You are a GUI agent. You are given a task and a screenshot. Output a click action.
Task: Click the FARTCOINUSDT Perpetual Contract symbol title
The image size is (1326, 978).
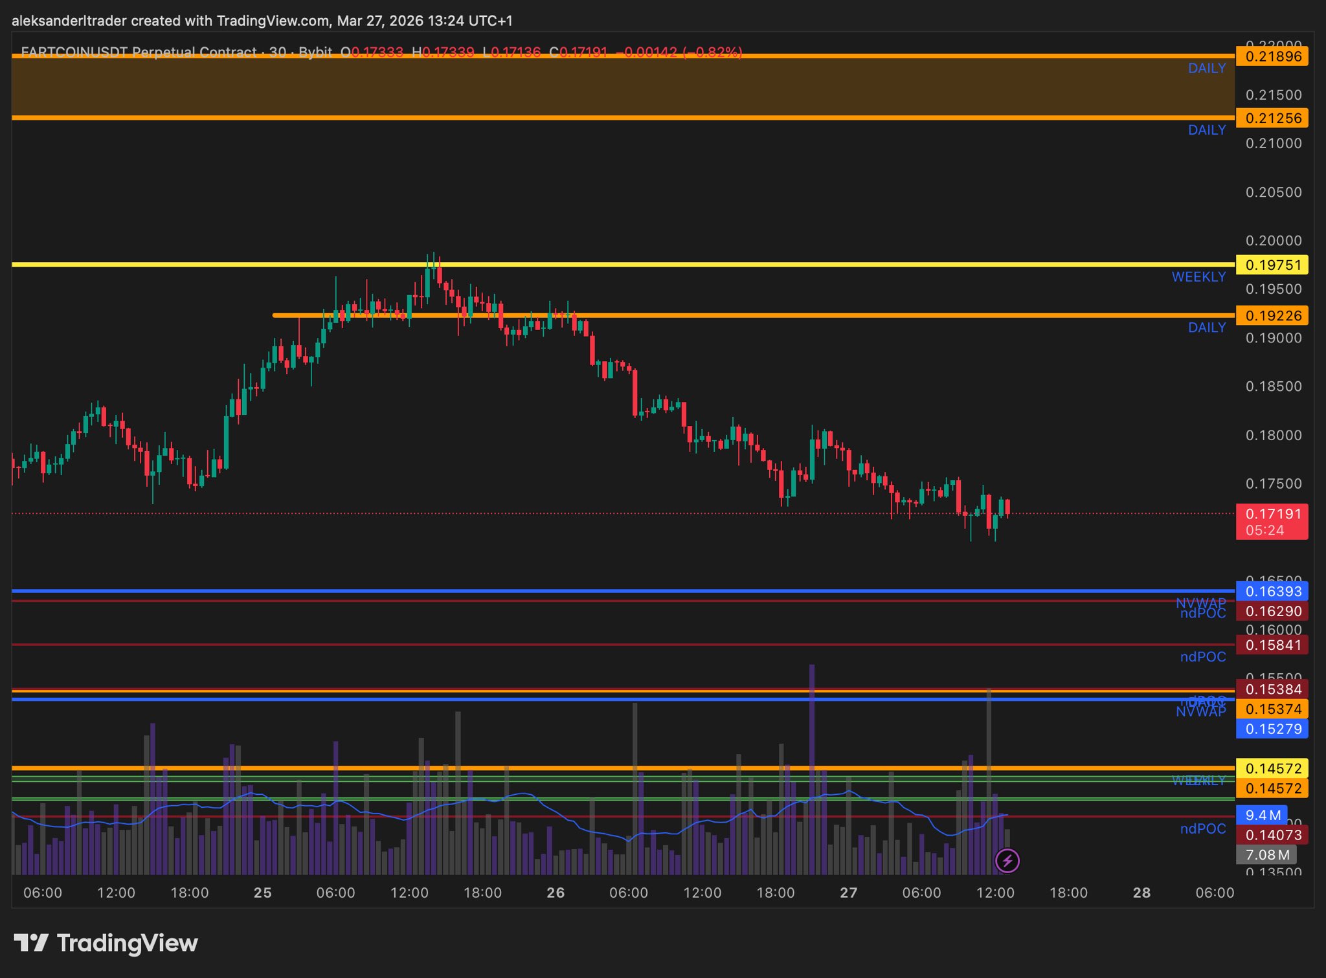pyautogui.click(x=139, y=52)
